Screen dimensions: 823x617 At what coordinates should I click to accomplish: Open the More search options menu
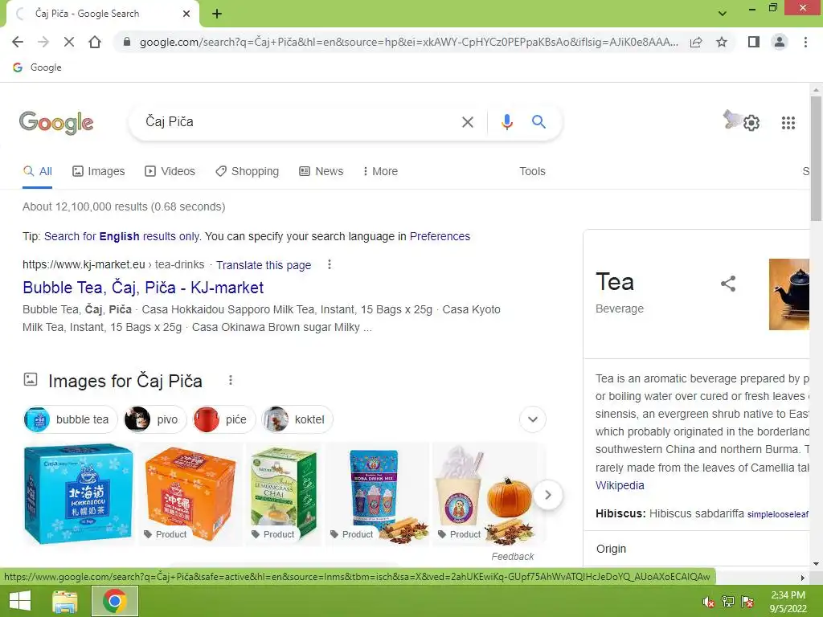380,171
